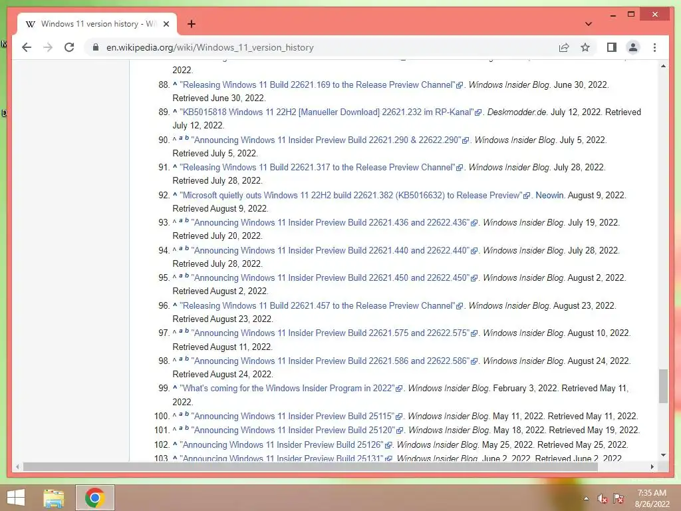Click backlink 'a' on reference 90
The image size is (681, 511).
tap(181, 138)
